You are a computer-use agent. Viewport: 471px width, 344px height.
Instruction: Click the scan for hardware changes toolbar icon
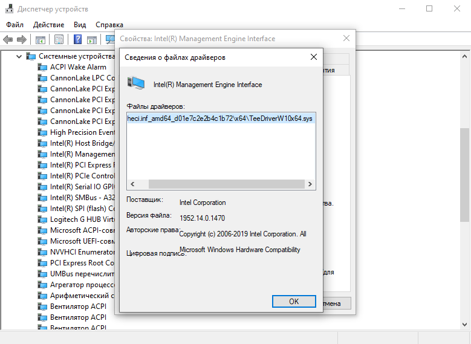(110, 39)
